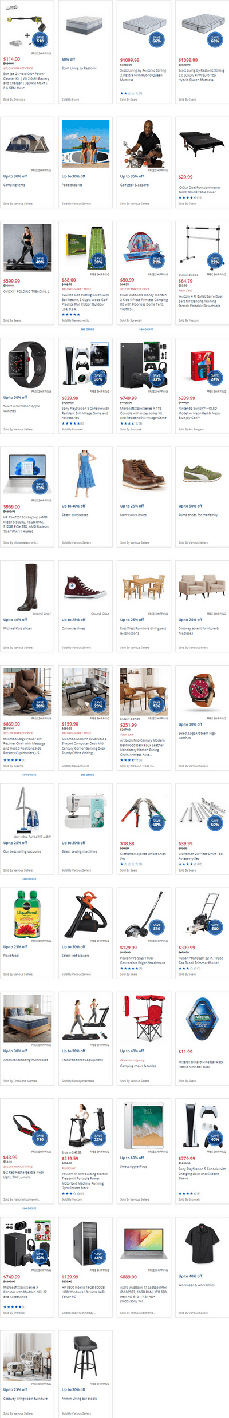This screenshot has width=229, height=1418.
Task: Click the SAVE 68% badge on Craftsman offset snips
Action: (156, 823)
